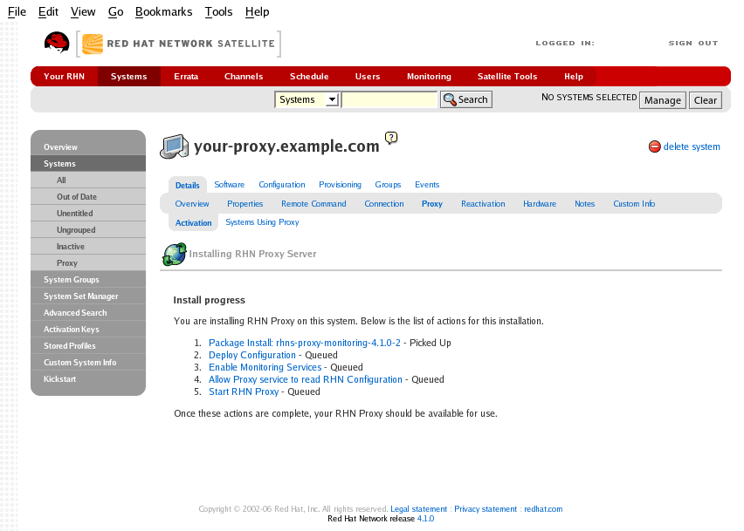The width and height of the screenshot is (744, 531).
Task: Click the red delete system icon
Action: click(x=654, y=146)
